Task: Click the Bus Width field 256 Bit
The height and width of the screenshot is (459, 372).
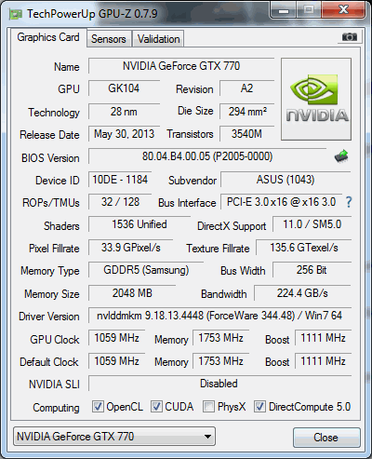Action: [x=312, y=270]
